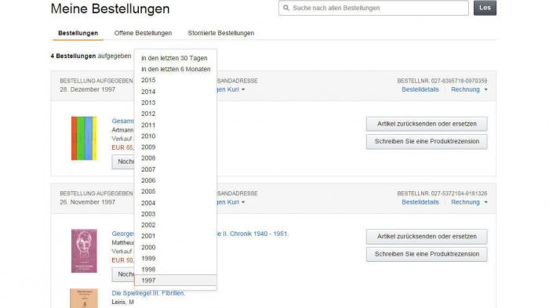Choose year 2010 from the dropdown list

(x=176, y=136)
